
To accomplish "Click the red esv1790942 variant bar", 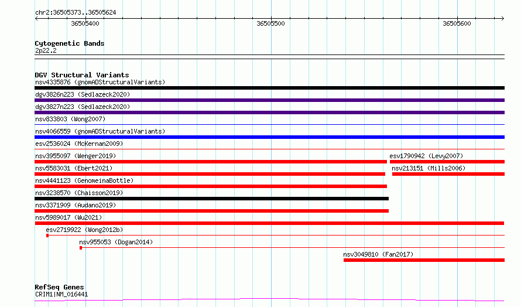I will (x=447, y=162).
